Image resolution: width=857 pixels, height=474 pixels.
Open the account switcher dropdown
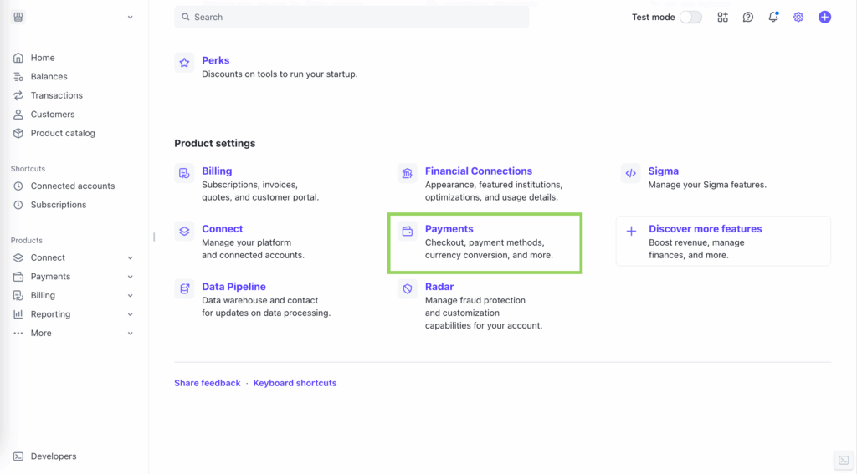[x=130, y=17]
